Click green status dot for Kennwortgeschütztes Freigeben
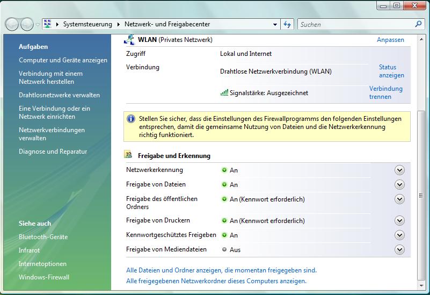This screenshot has width=430, height=295. [224, 235]
